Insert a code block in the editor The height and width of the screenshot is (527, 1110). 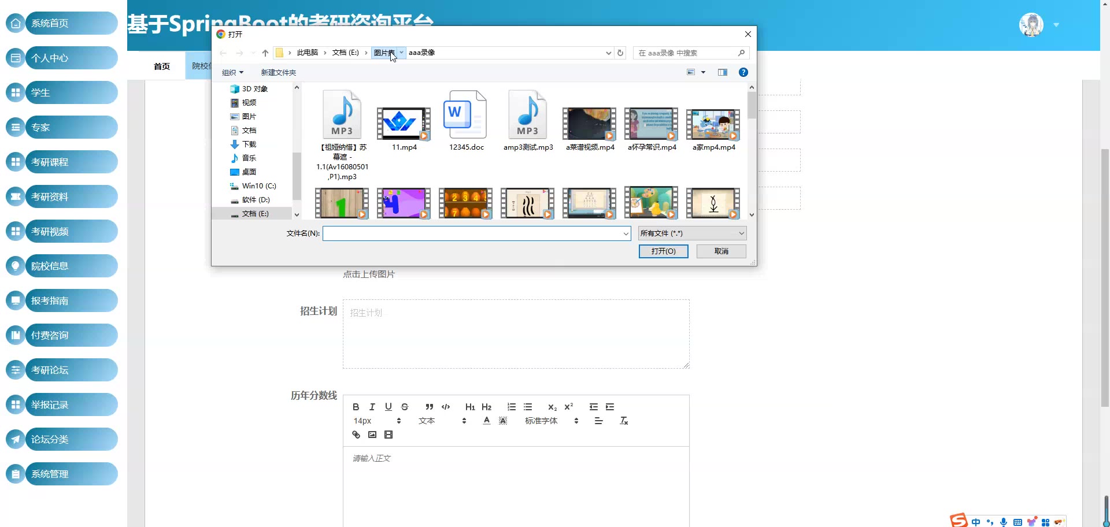(x=446, y=407)
